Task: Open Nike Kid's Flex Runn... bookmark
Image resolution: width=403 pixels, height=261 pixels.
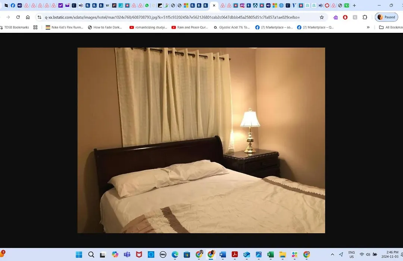Action: (65, 27)
